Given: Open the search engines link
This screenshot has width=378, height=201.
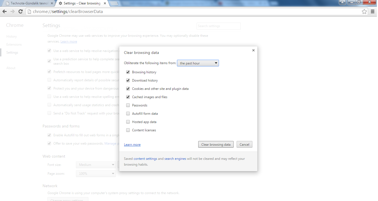Looking at the screenshot, I should click(175, 159).
